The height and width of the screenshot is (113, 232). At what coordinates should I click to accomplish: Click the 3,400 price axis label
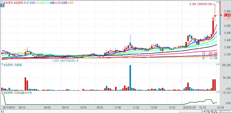click(x=228, y=40)
